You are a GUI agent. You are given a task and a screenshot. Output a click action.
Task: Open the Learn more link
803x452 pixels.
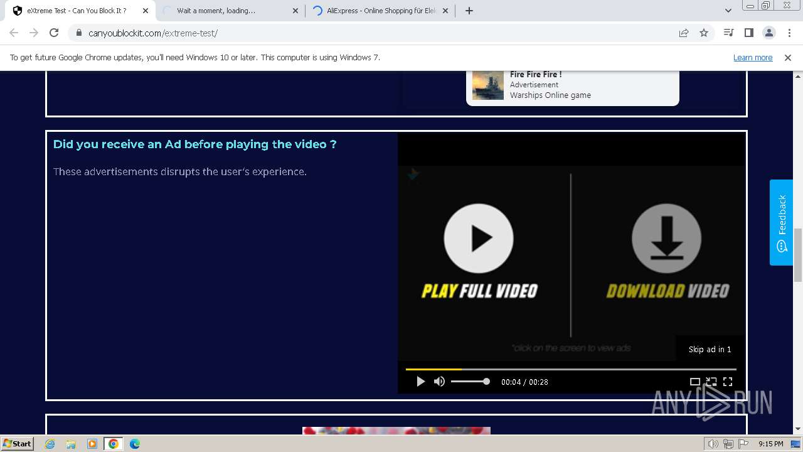click(x=753, y=57)
